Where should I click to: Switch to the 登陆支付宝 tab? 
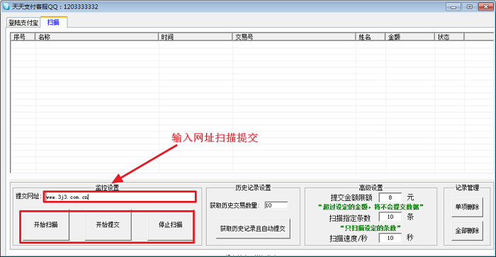pos(23,23)
